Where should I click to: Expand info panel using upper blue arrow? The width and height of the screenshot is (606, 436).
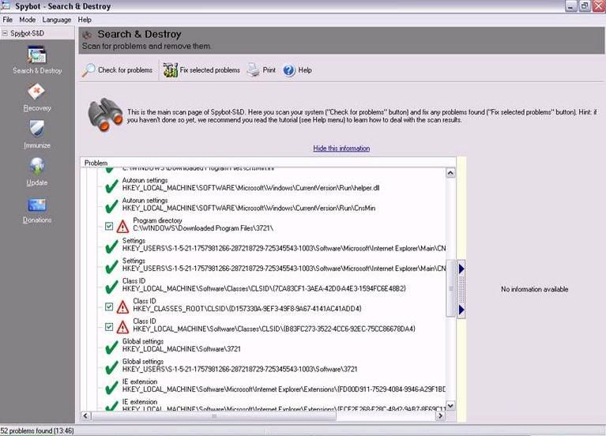(461, 269)
